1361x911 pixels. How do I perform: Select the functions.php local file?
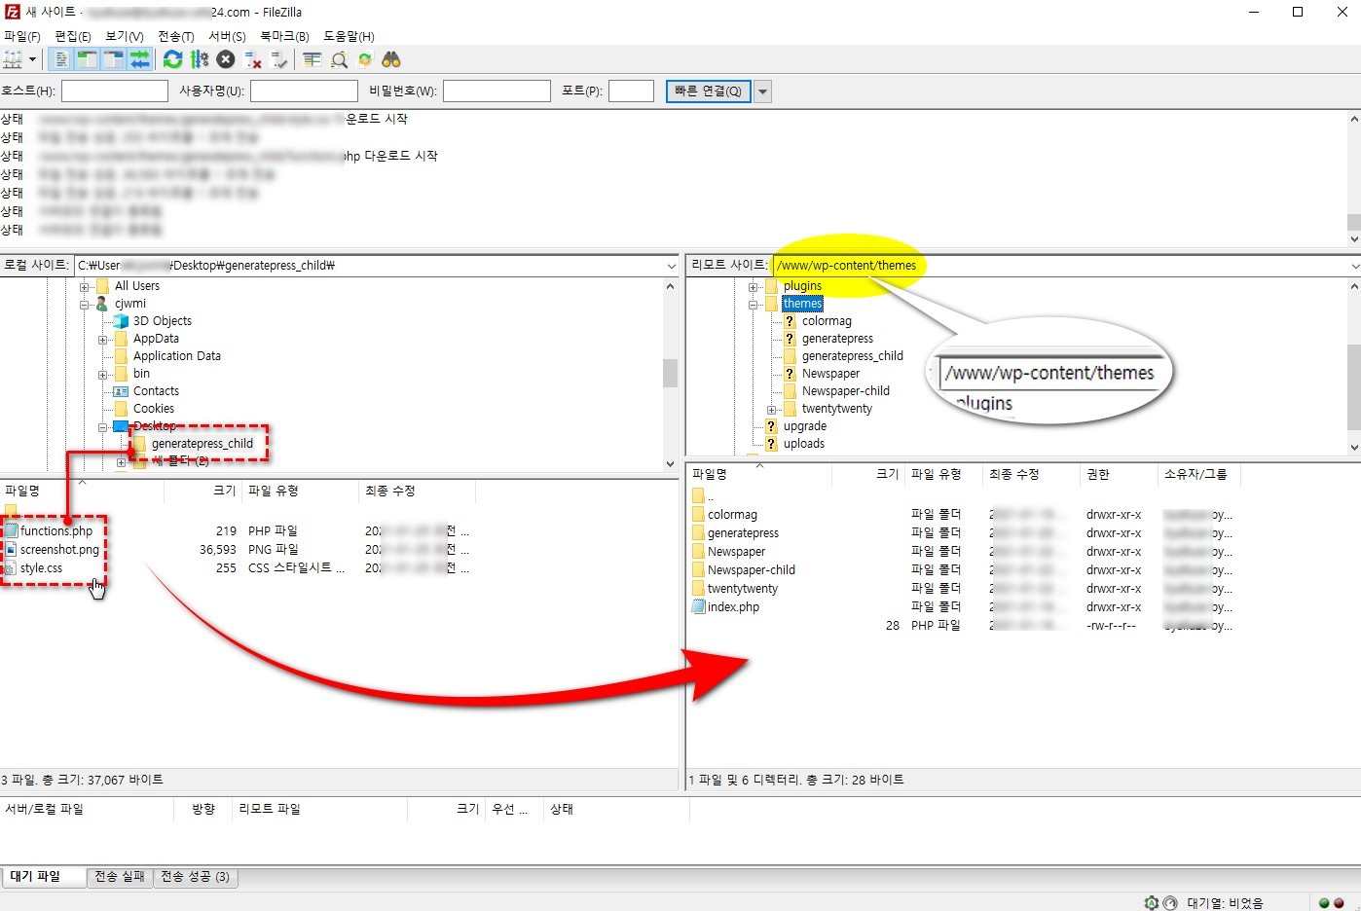coord(56,531)
